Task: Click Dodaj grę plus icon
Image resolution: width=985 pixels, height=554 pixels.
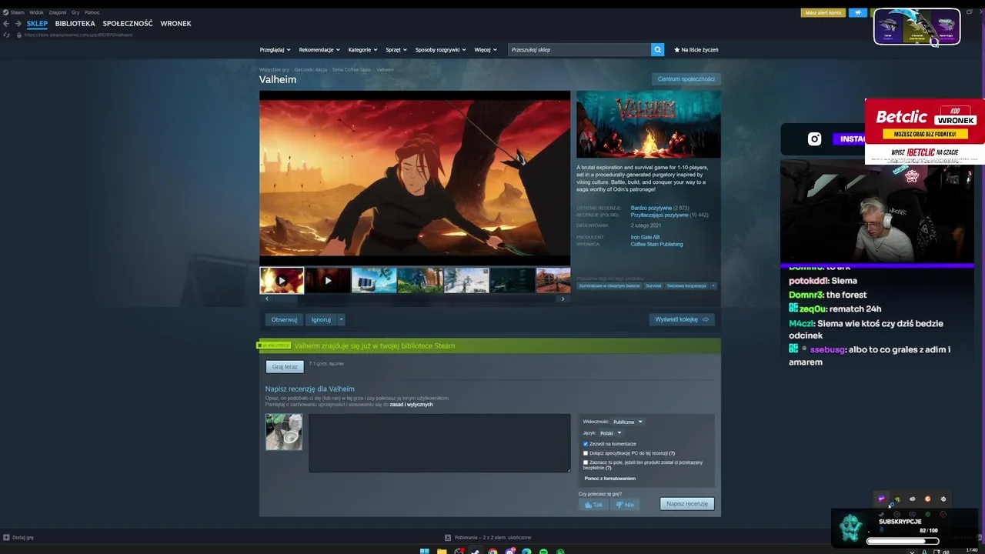Action: [6, 537]
